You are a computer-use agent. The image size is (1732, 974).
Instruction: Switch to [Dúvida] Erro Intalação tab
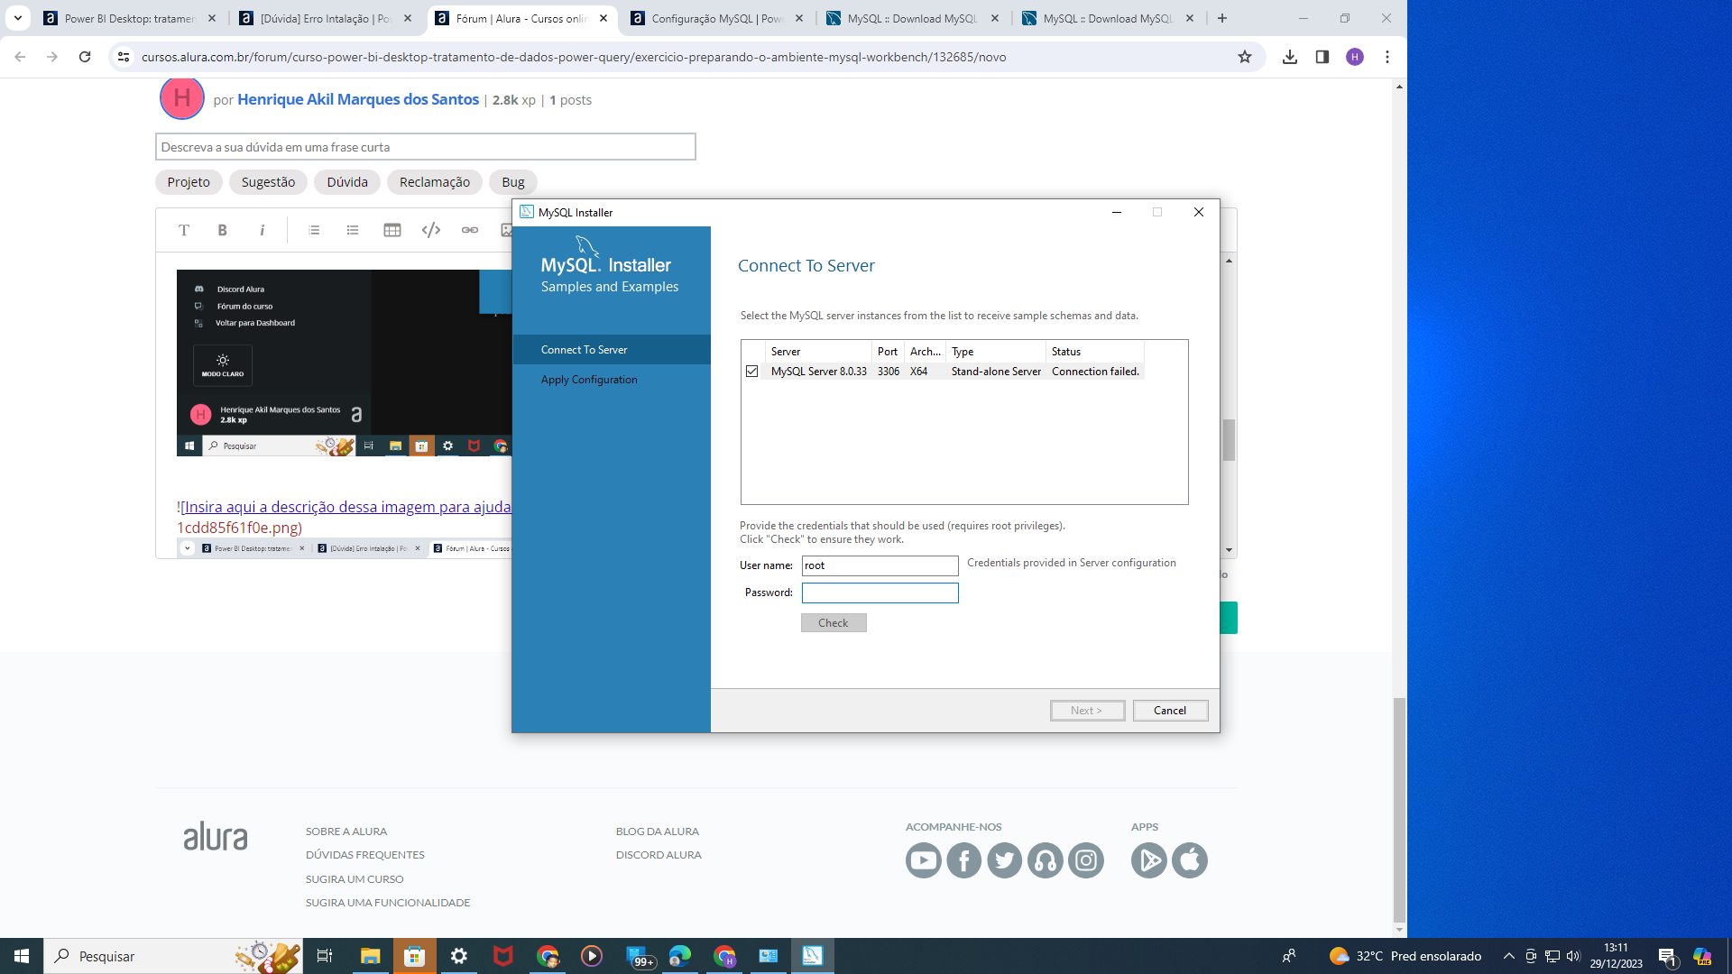tap(326, 18)
